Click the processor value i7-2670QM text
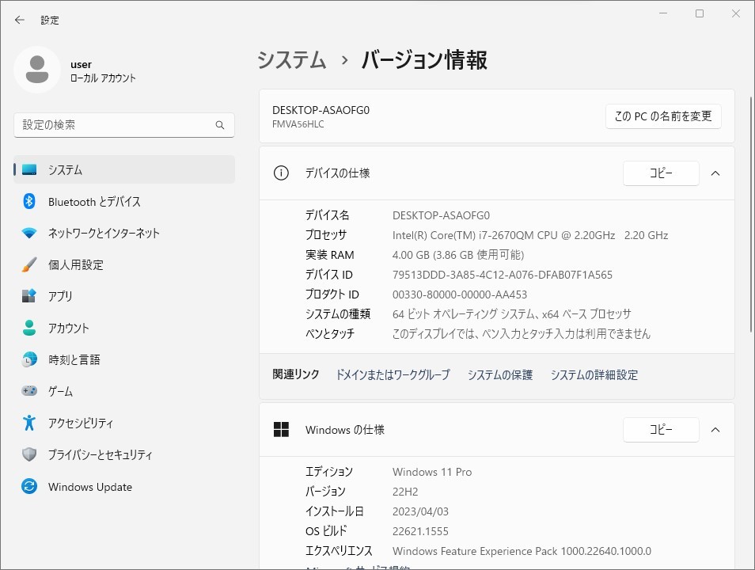This screenshot has width=755, height=570. tap(530, 235)
